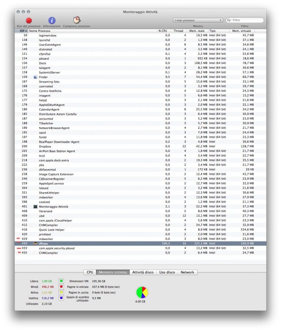Image resolution: width=281 pixels, height=331 pixels.
Task: Click the iPhoto 100,3 CPU value
Action: 166,244
